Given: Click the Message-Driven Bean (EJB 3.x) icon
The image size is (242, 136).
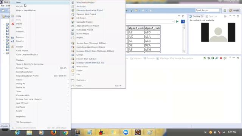Looking at the screenshot, I should point(73,63).
